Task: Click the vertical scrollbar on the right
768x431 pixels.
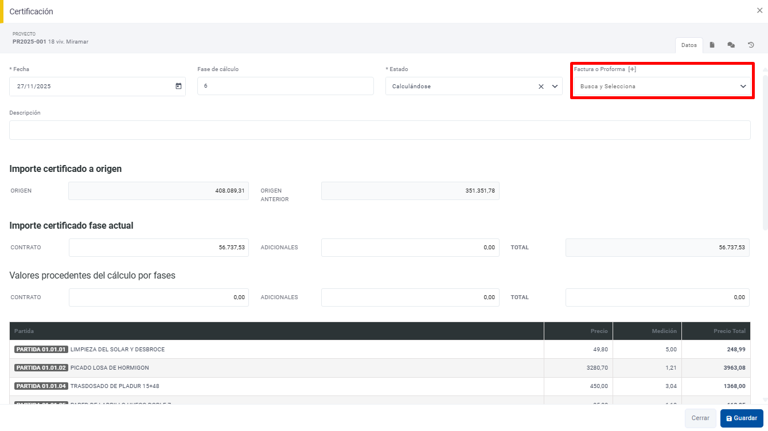Action: tap(765, 149)
